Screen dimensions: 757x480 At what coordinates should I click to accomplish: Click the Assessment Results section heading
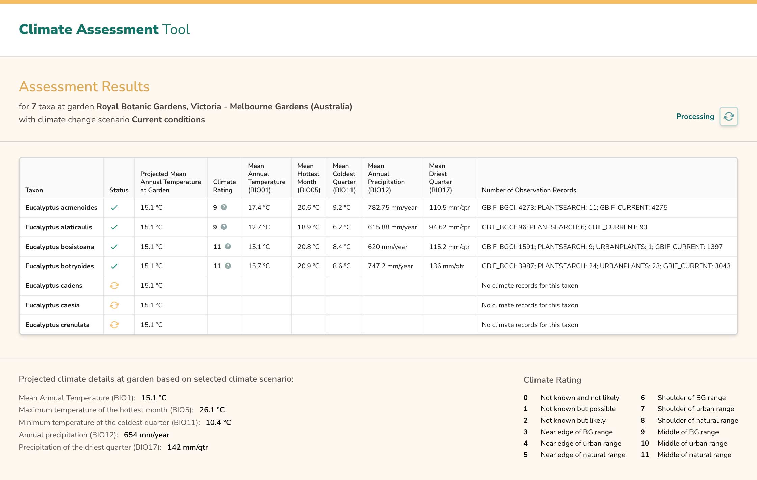tap(84, 86)
